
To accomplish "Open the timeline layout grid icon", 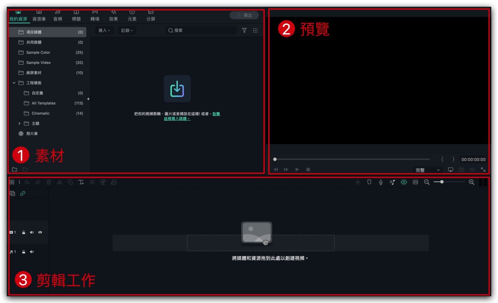I will pyautogui.click(x=12, y=182).
